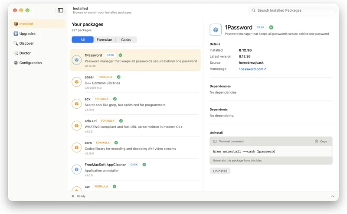Screen dimensions: 347x214
Task: Click the FORMULA badge next to abseil
Action: coord(105,77)
